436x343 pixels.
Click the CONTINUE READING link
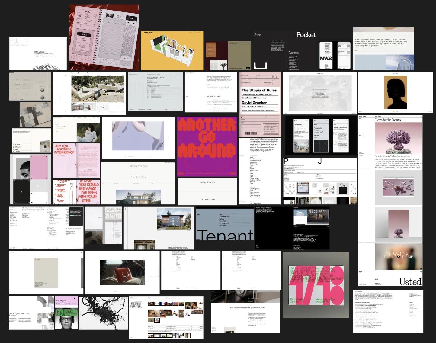coord(213,96)
